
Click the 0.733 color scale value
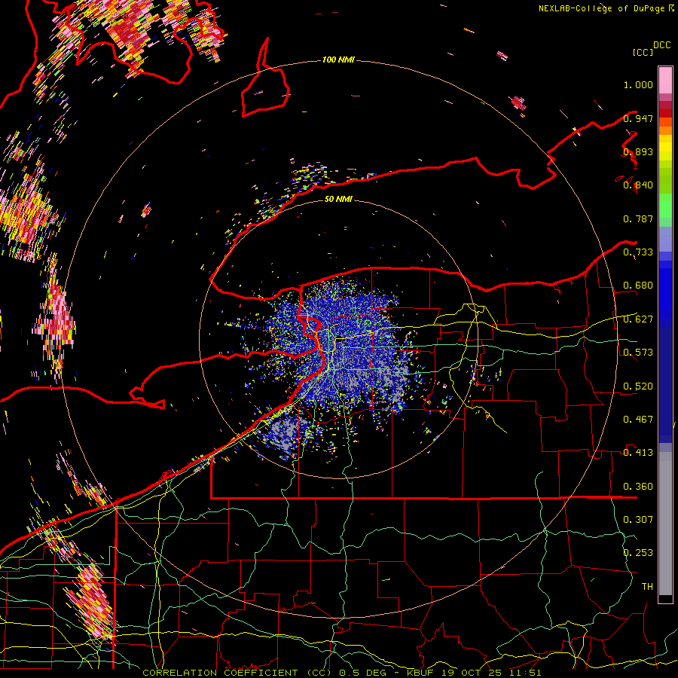pos(638,252)
